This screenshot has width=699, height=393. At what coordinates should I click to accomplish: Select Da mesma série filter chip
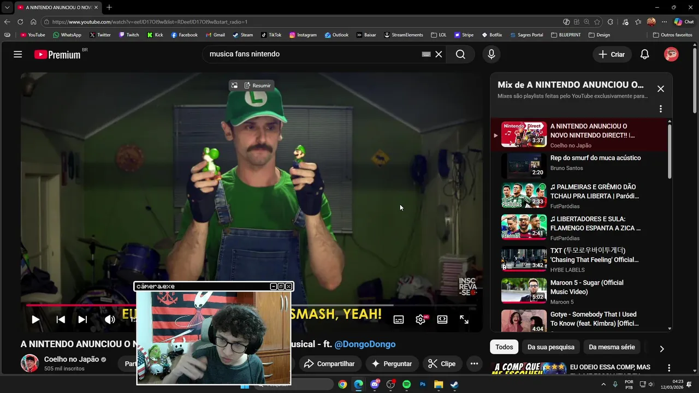pyautogui.click(x=612, y=347)
